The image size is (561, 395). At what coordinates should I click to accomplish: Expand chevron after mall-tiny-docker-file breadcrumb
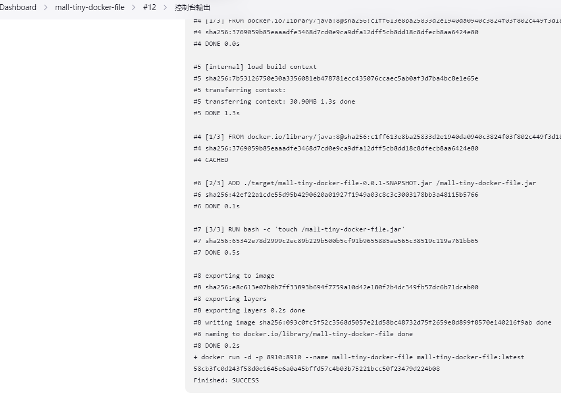click(134, 7)
